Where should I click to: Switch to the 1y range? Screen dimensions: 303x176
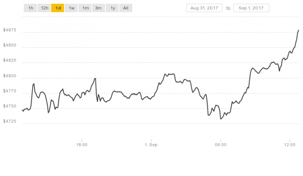pos(112,8)
